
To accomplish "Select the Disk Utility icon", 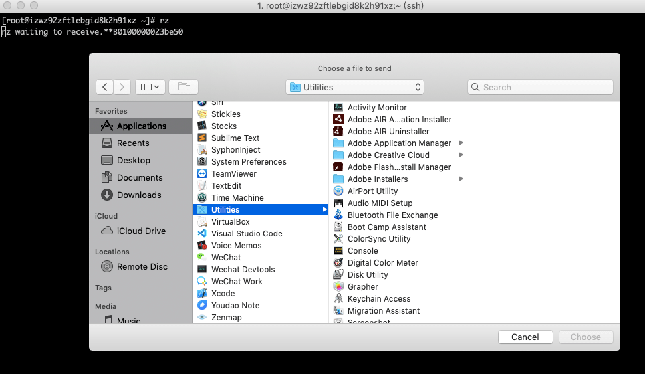I will [x=338, y=274].
